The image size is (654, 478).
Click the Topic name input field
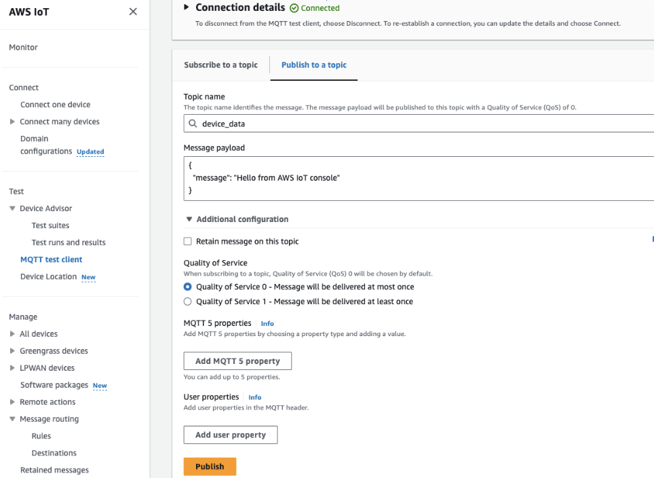coord(419,124)
